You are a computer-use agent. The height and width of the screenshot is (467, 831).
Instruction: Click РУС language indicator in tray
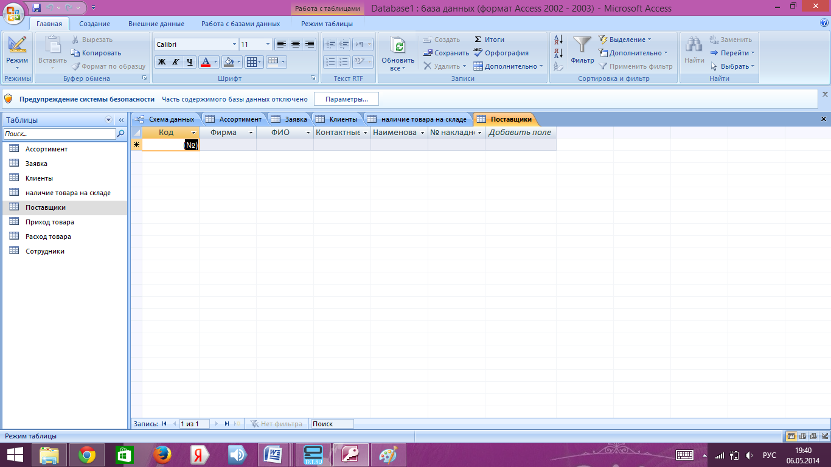(770, 455)
